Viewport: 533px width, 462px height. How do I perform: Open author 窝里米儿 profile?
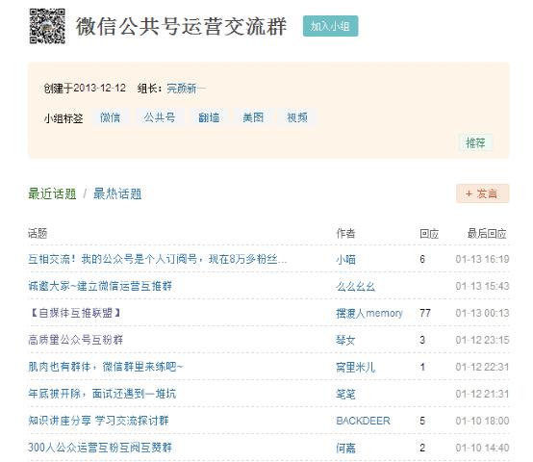[x=356, y=367]
